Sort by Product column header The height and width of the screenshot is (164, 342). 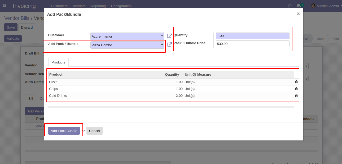82,75
